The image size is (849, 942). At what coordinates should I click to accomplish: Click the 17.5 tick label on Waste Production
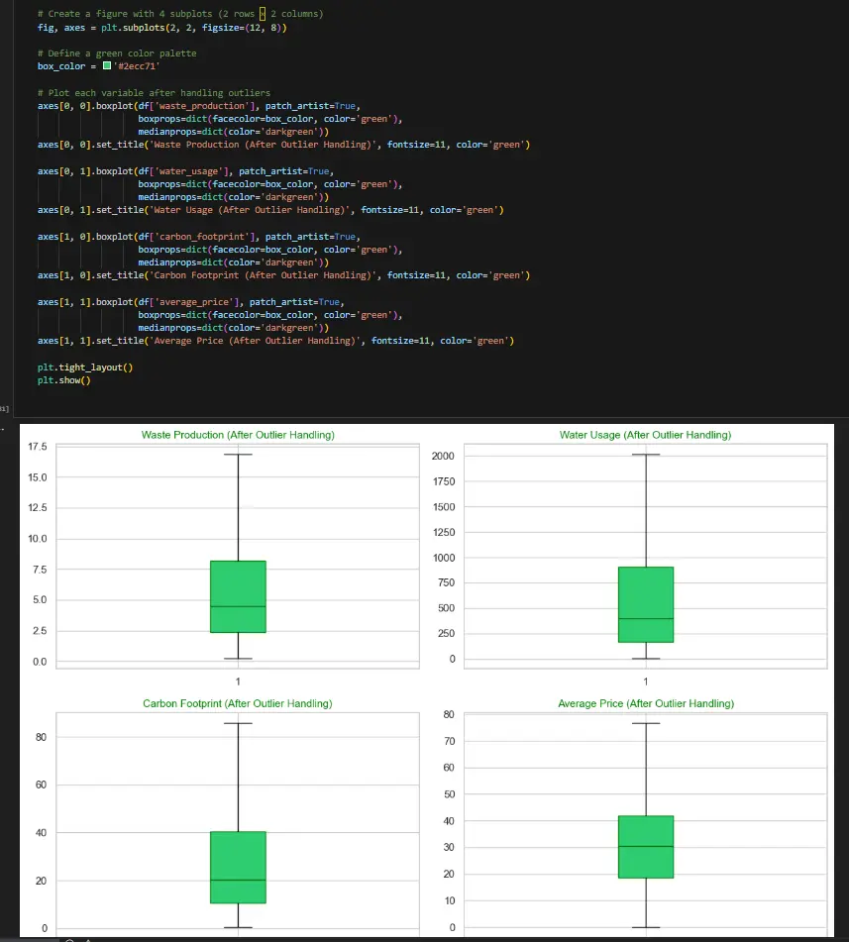click(39, 448)
